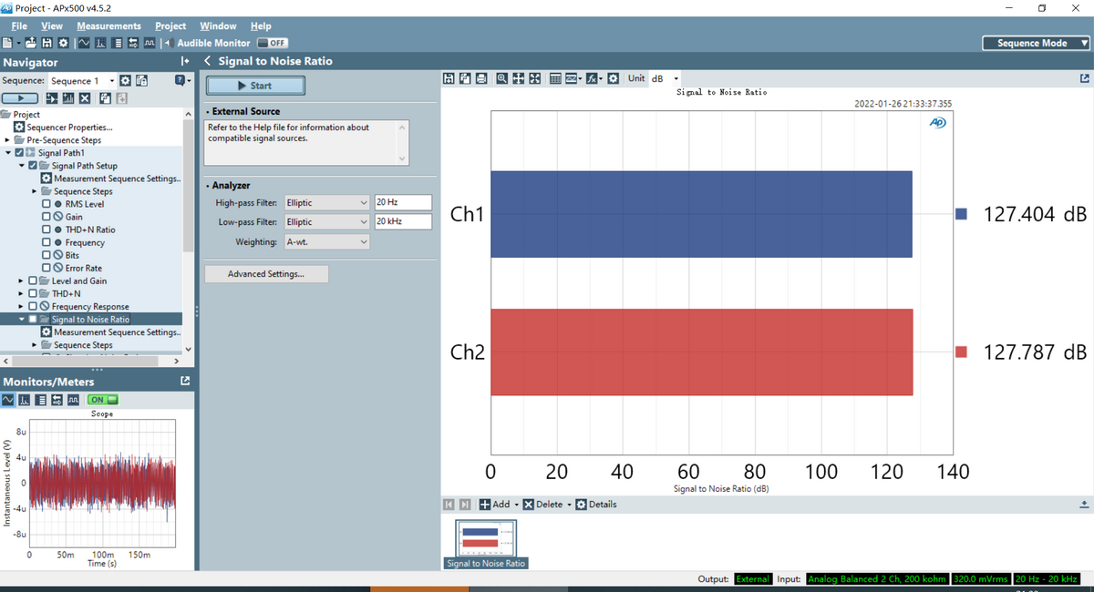Open graph properties gear icon
The height and width of the screenshot is (592, 1094).
point(614,78)
